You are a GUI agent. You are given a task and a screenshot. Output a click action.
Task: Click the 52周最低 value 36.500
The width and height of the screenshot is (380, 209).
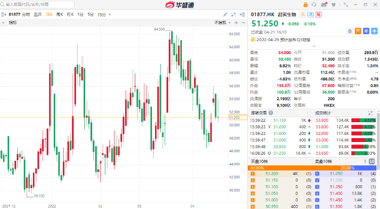(x=328, y=92)
